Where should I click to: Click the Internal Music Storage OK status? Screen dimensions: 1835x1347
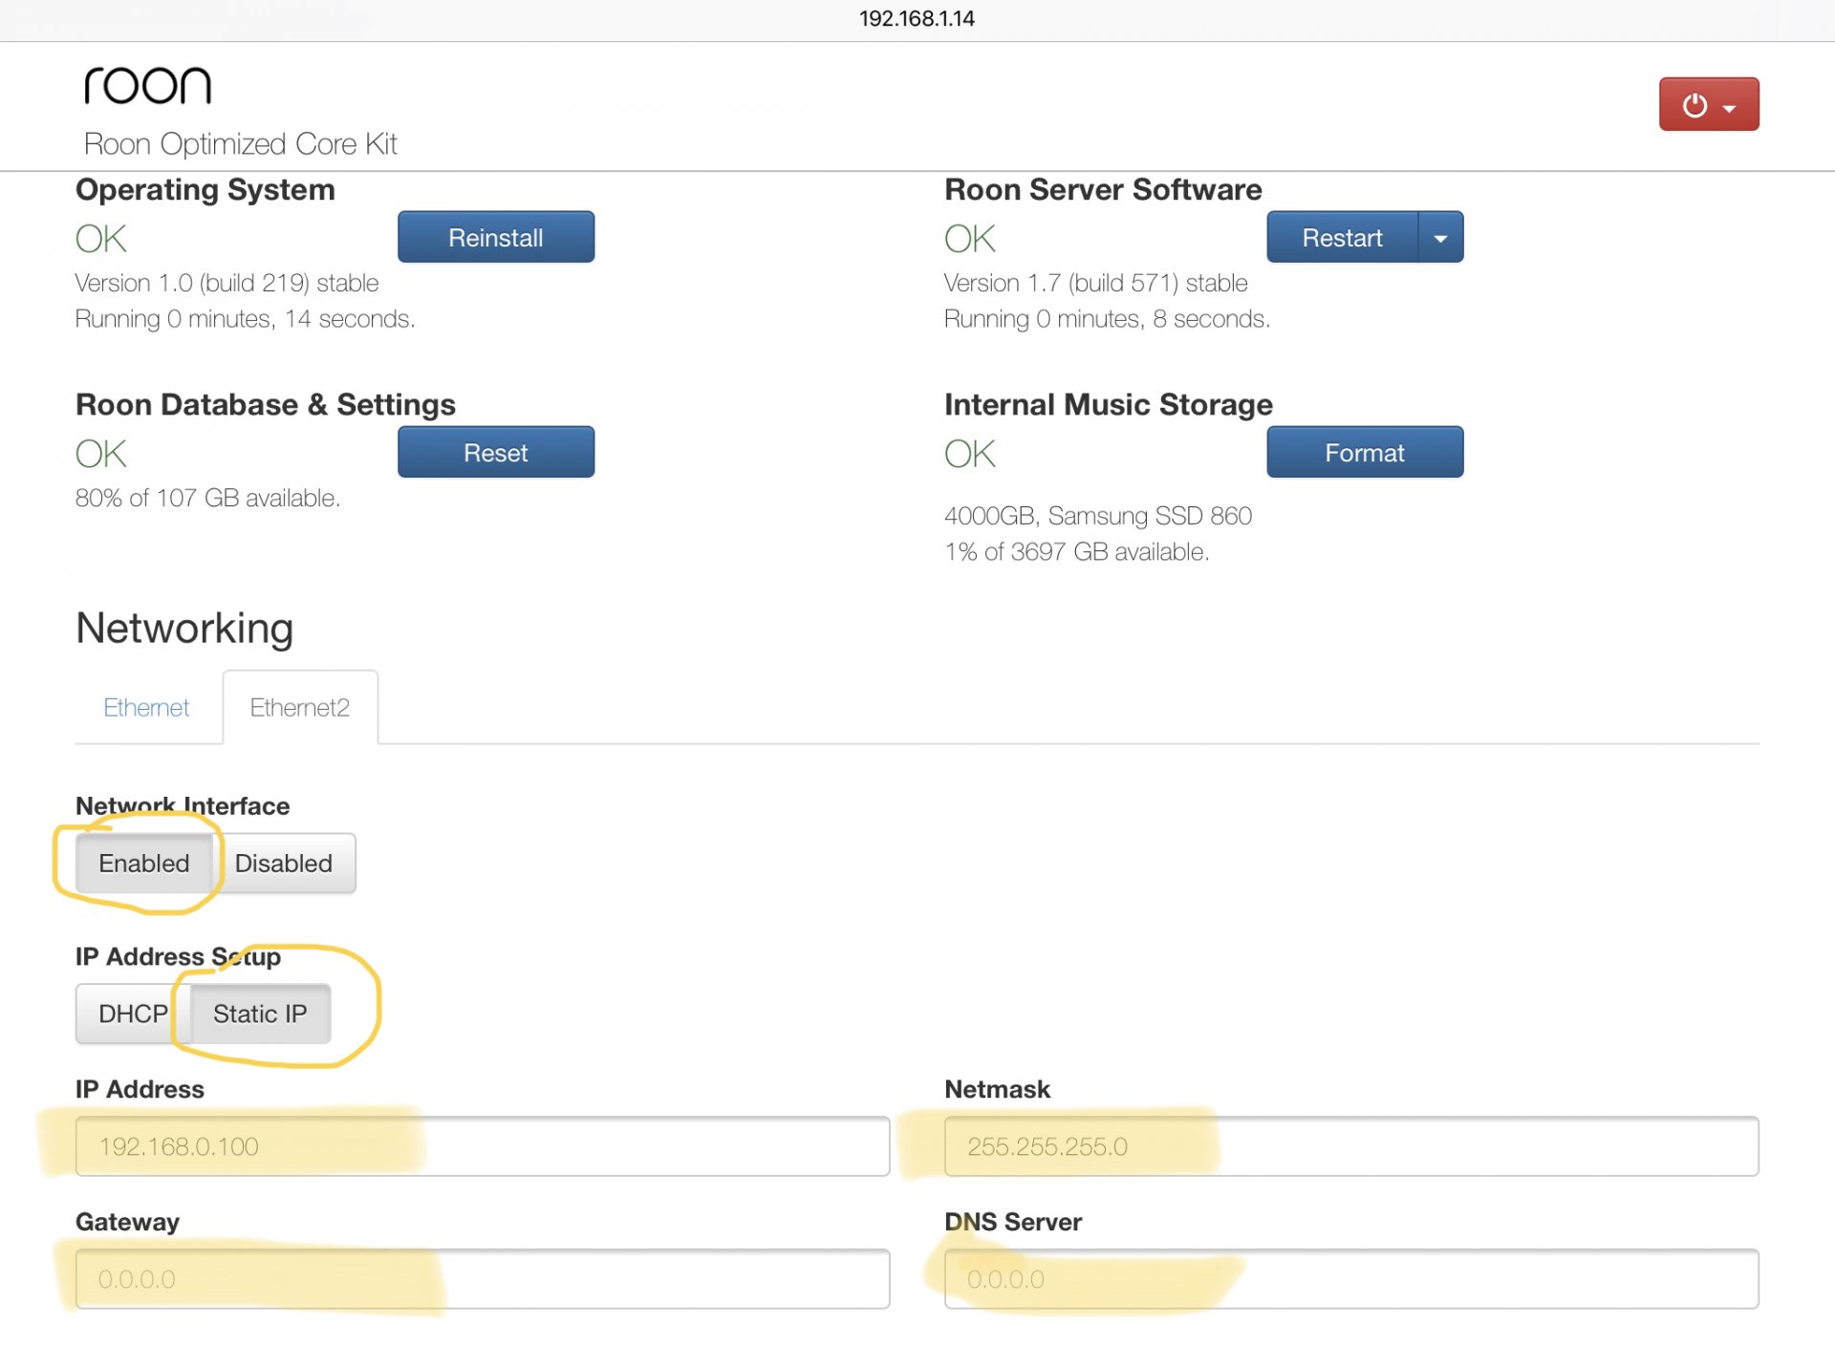[x=970, y=454]
